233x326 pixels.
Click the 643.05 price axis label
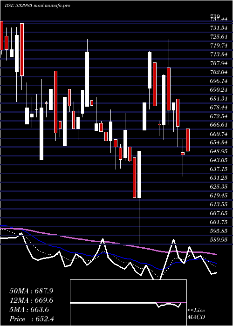(219, 160)
